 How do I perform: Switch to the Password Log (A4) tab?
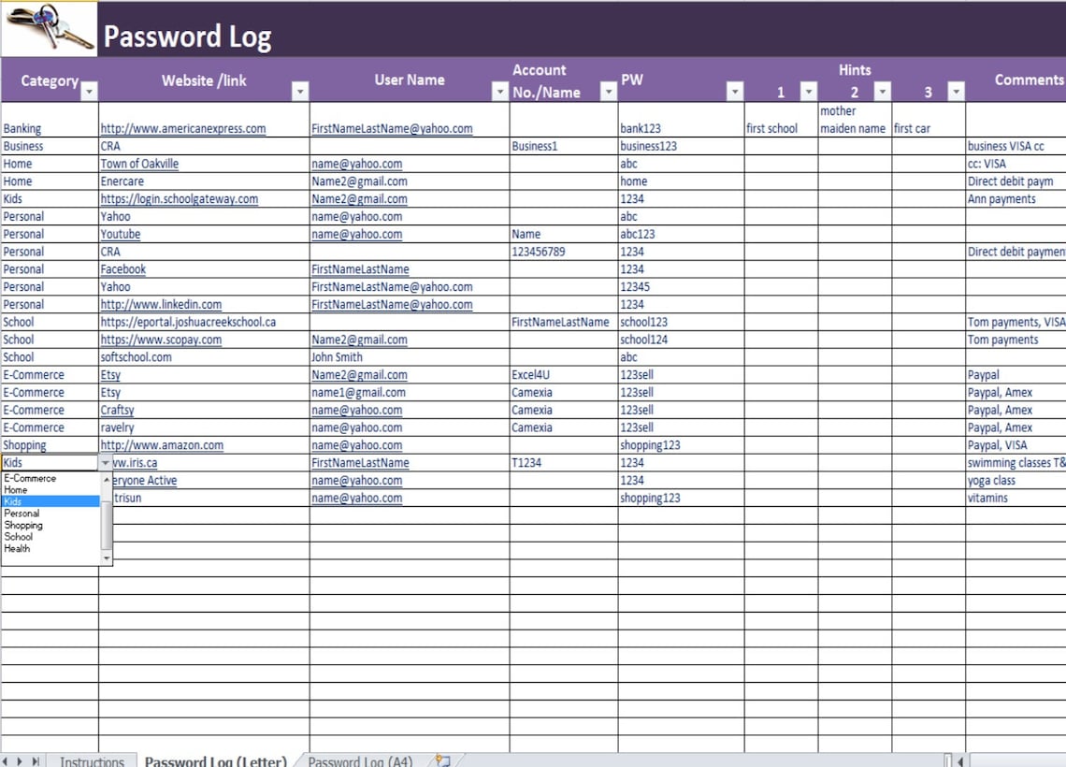[x=360, y=761]
